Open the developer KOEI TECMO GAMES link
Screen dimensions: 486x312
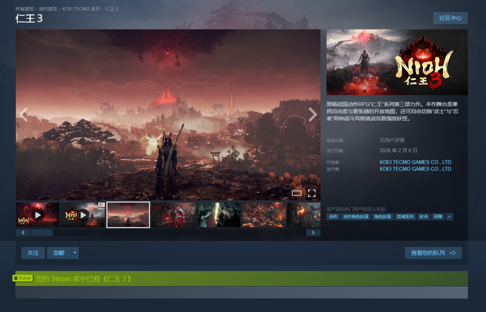(x=416, y=162)
